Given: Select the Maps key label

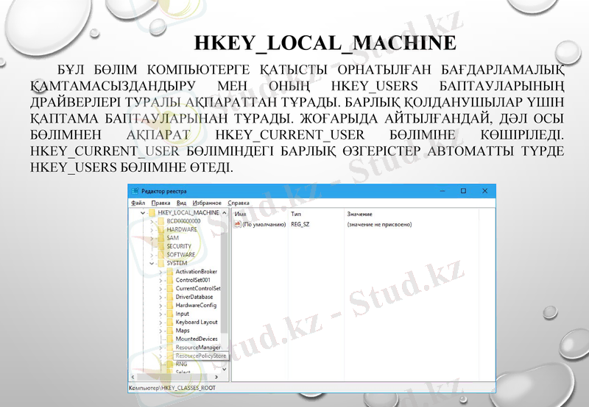Looking at the screenshot, I should 183,331.
